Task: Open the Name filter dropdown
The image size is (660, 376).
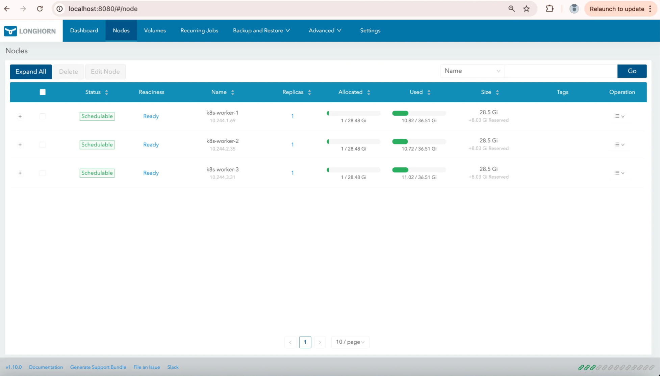Action: pyautogui.click(x=472, y=71)
